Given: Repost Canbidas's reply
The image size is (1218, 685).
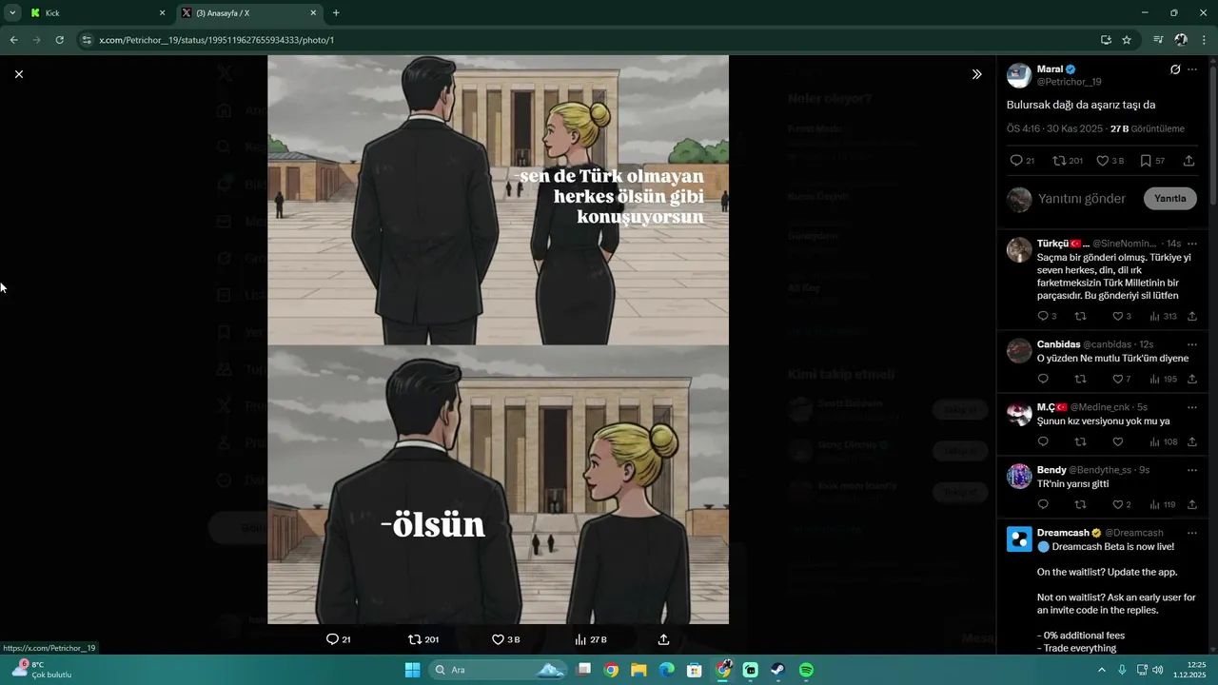Looking at the screenshot, I should 1080,379.
